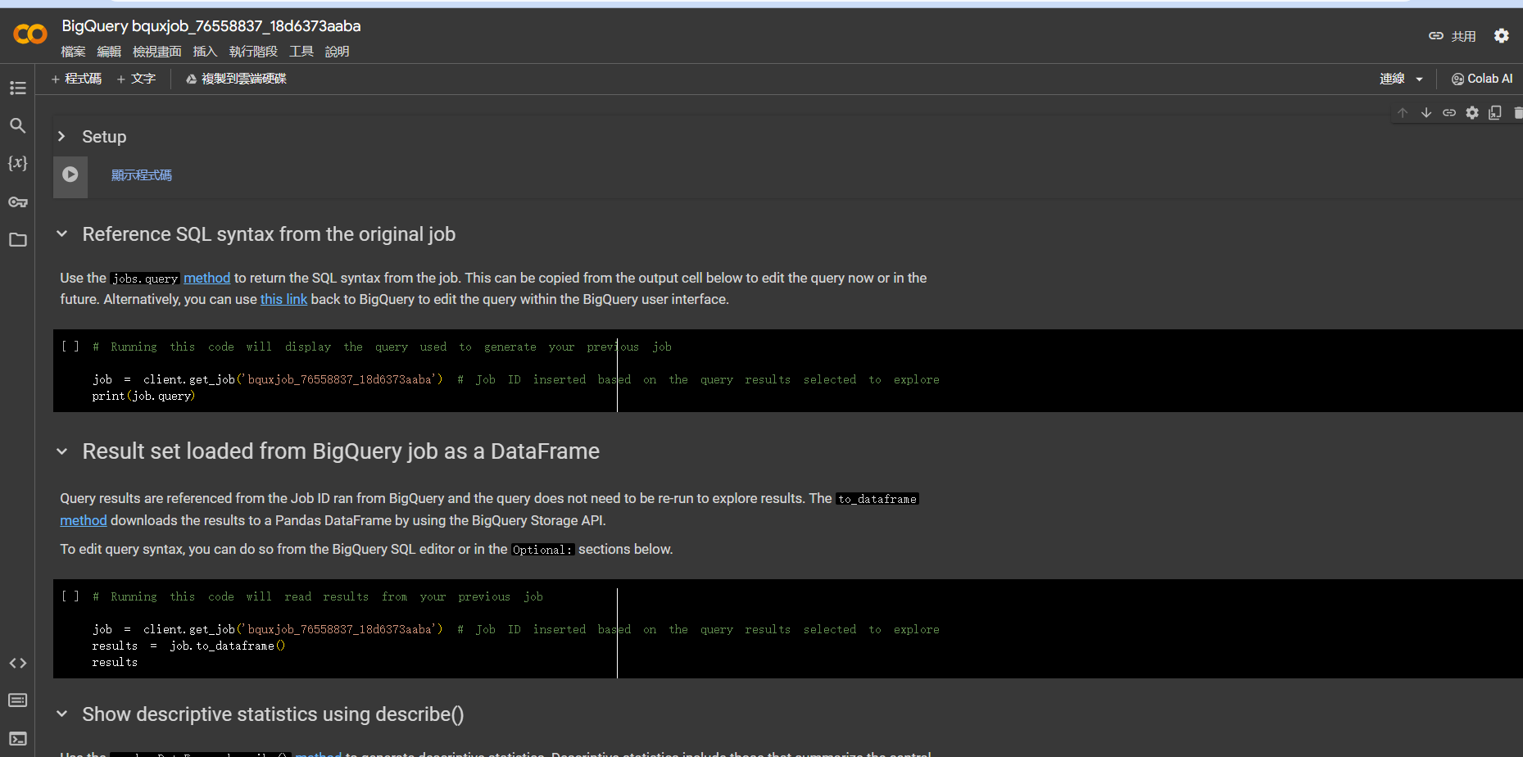
Task: Add a text cell with + 文字
Action: 136,79
